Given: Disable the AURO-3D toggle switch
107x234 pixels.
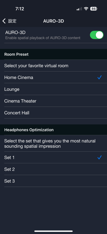Looking at the screenshot, I should (x=97, y=35).
